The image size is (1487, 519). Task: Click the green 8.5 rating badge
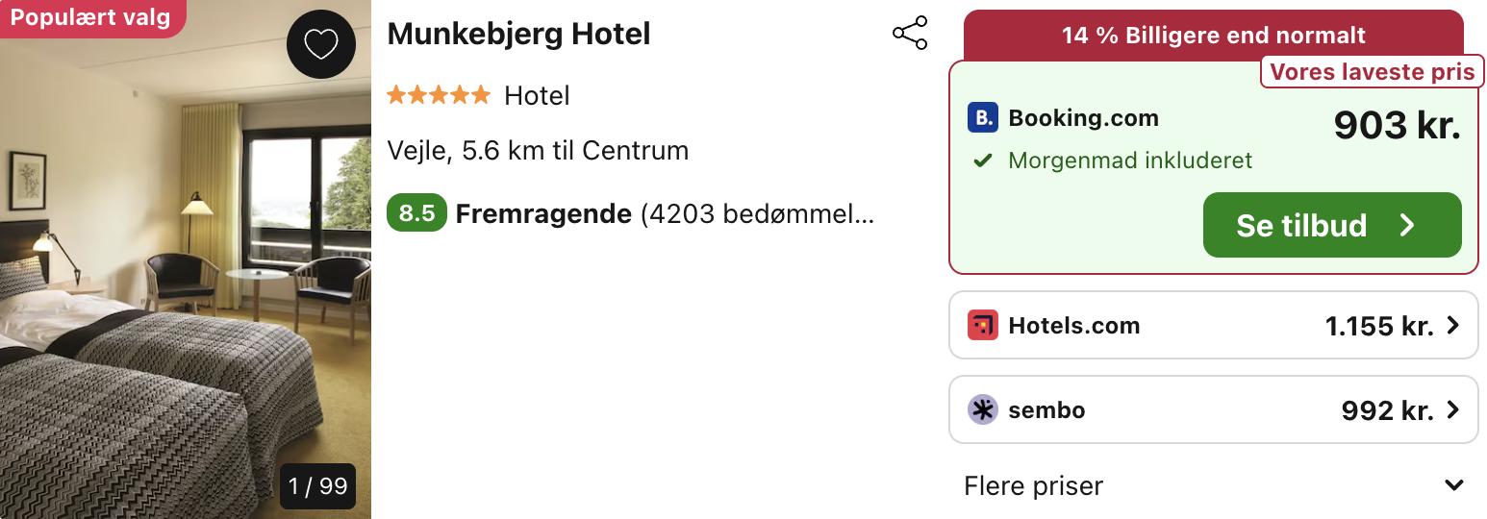pos(416,213)
